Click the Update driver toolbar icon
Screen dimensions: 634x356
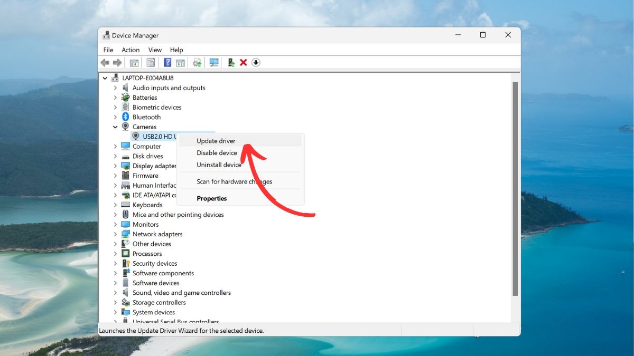pos(231,62)
